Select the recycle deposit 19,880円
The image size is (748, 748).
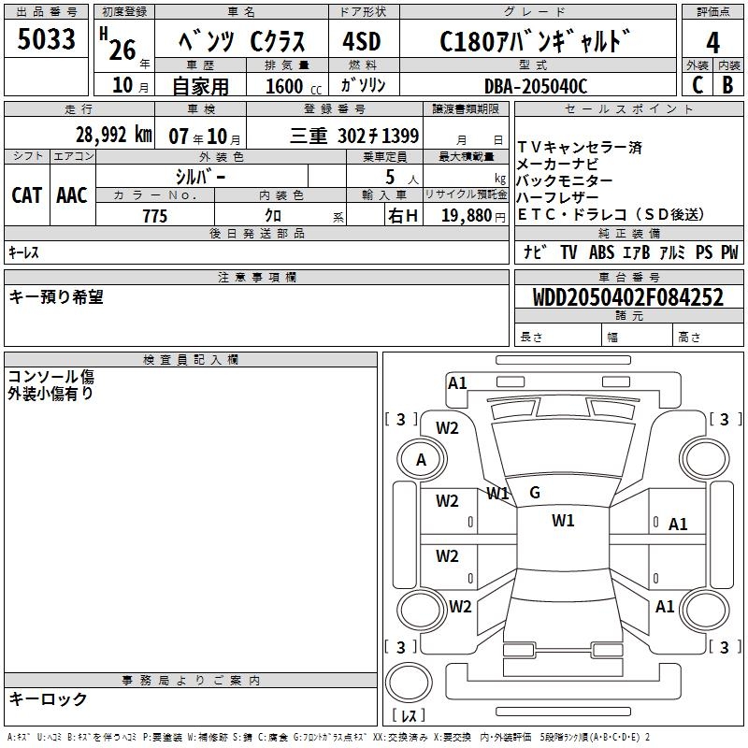click(x=473, y=216)
